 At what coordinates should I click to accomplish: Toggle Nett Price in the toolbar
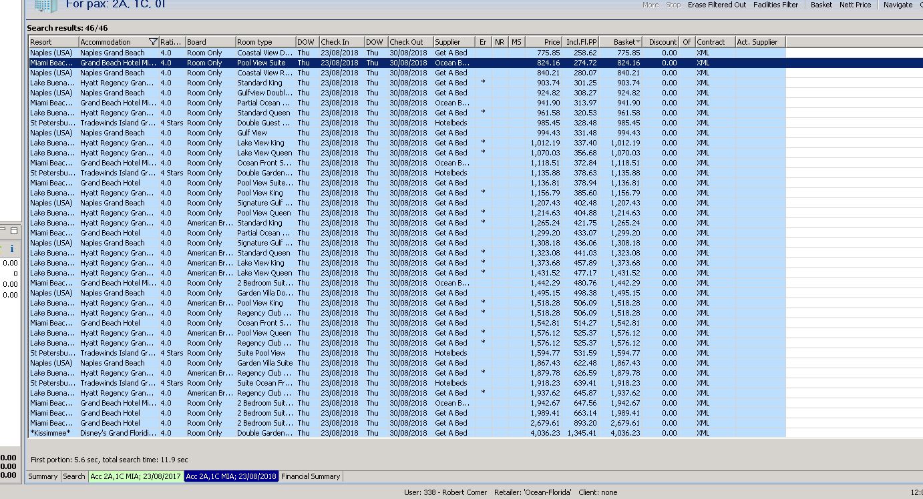(856, 5)
